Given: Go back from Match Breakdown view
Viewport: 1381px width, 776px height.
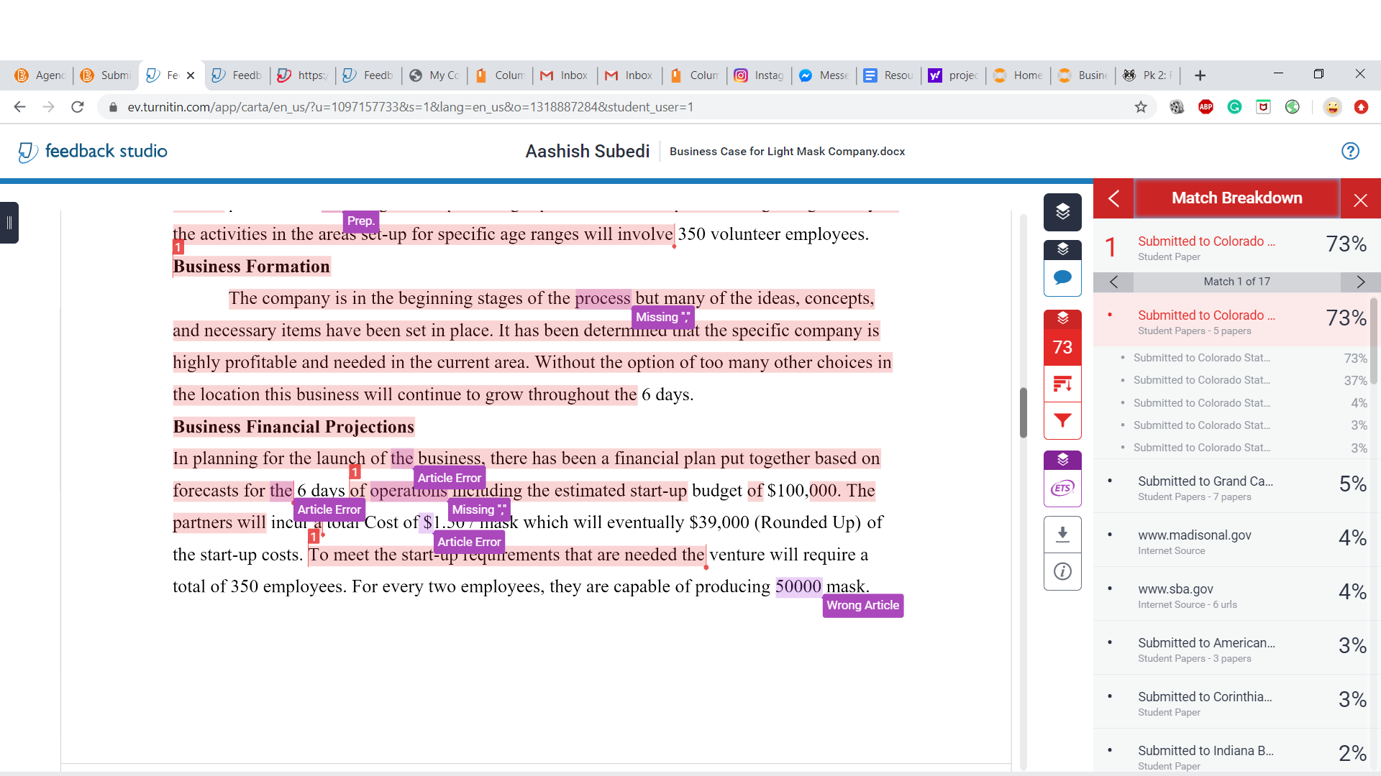Looking at the screenshot, I should click(x=1113, y=198).
